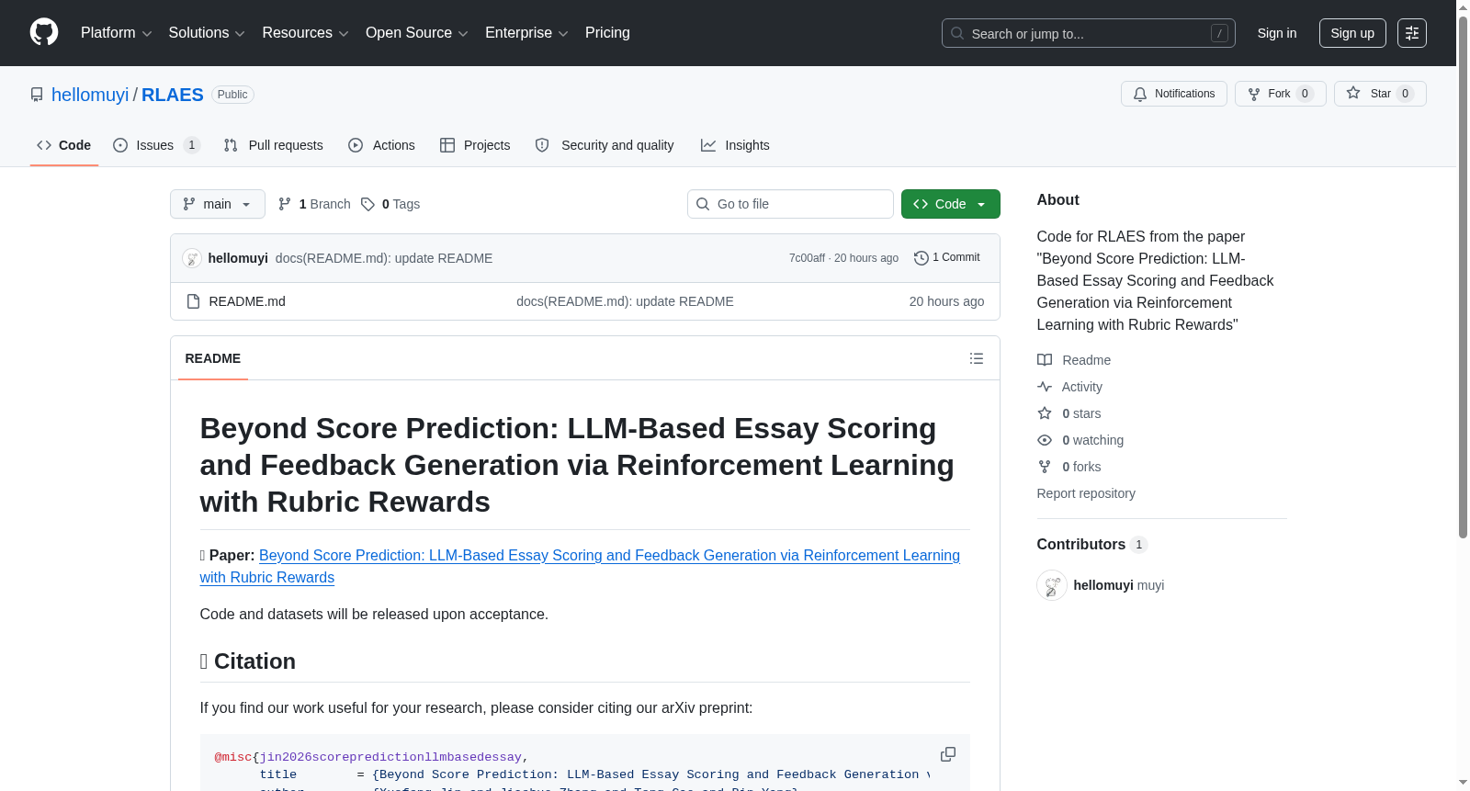Image resolution: width=1470 pixels, height=791 pixels.
Task: Click the search magnifier icon in header
Action: coord(957,33)
